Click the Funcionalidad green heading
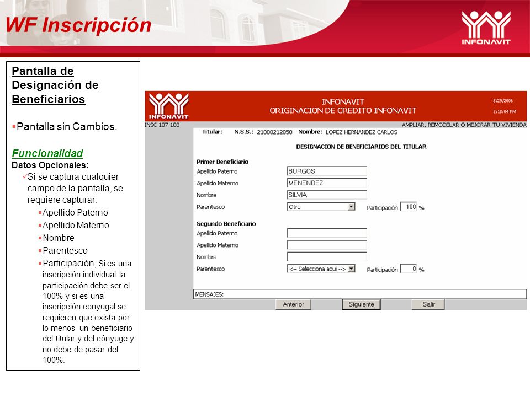 (47, 154)
